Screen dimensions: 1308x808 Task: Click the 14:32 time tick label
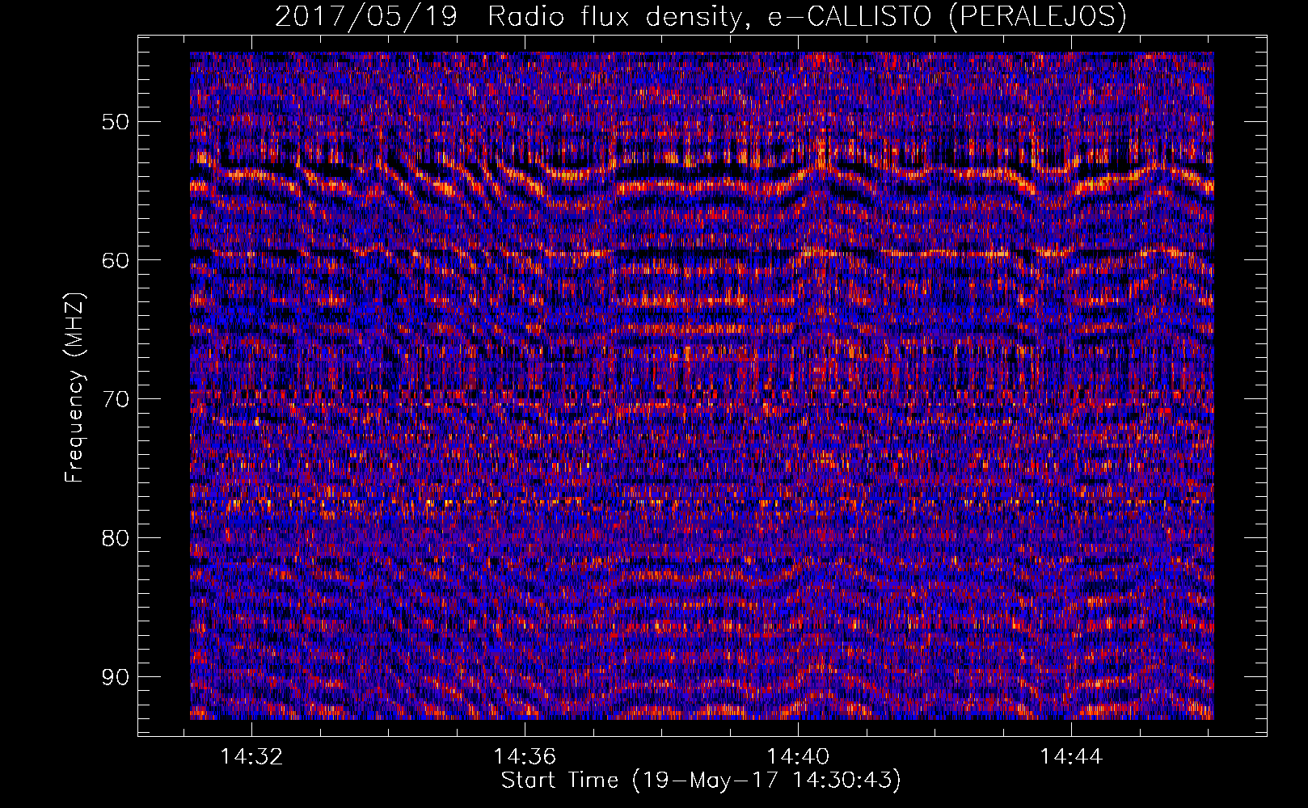coord(251,756)
